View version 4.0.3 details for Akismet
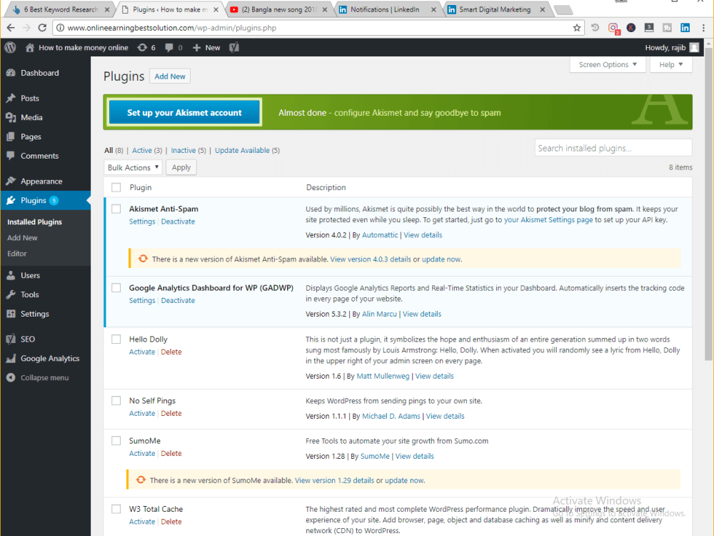This screenshot has width=714, height=536. pyautogui.click(x=371, y=259)
